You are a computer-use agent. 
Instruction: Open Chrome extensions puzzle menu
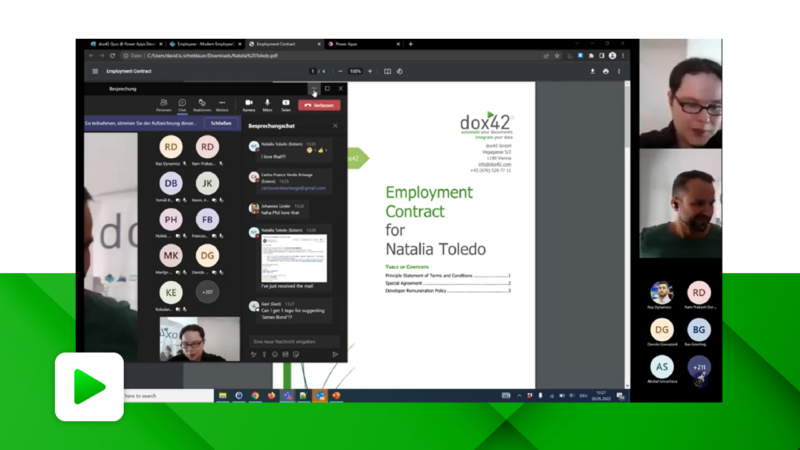[591, 56]
